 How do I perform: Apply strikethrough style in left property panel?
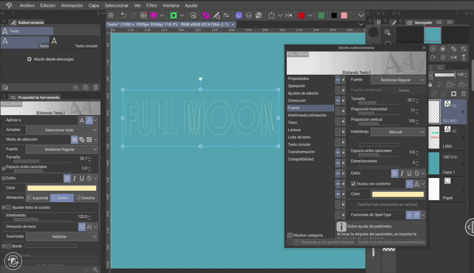89,178
